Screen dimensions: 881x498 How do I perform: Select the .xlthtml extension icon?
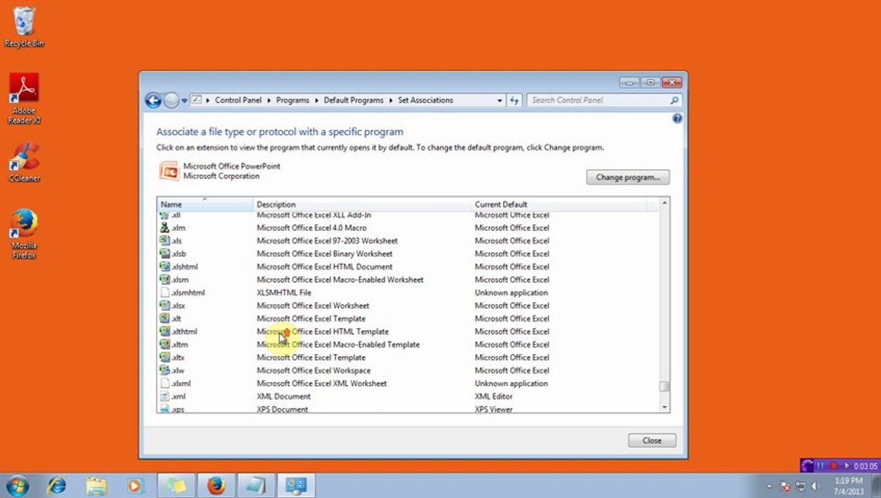(x=164, y=331)
